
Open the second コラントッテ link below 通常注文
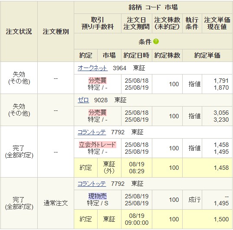[92, 184]
